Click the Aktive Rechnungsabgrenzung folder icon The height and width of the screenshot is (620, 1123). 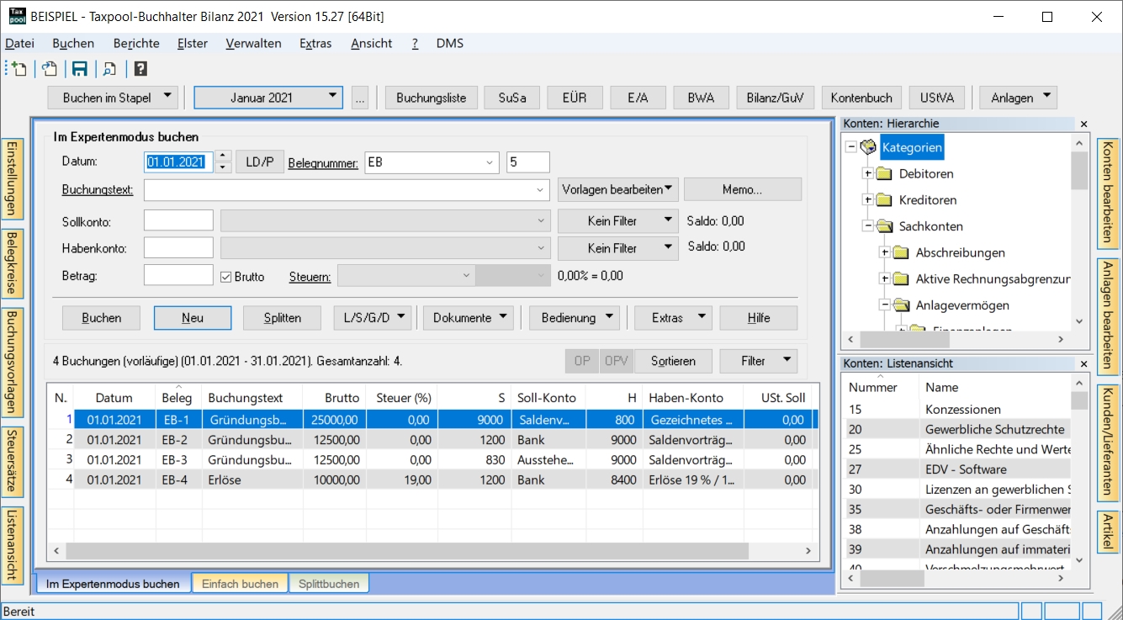(901, 278)
